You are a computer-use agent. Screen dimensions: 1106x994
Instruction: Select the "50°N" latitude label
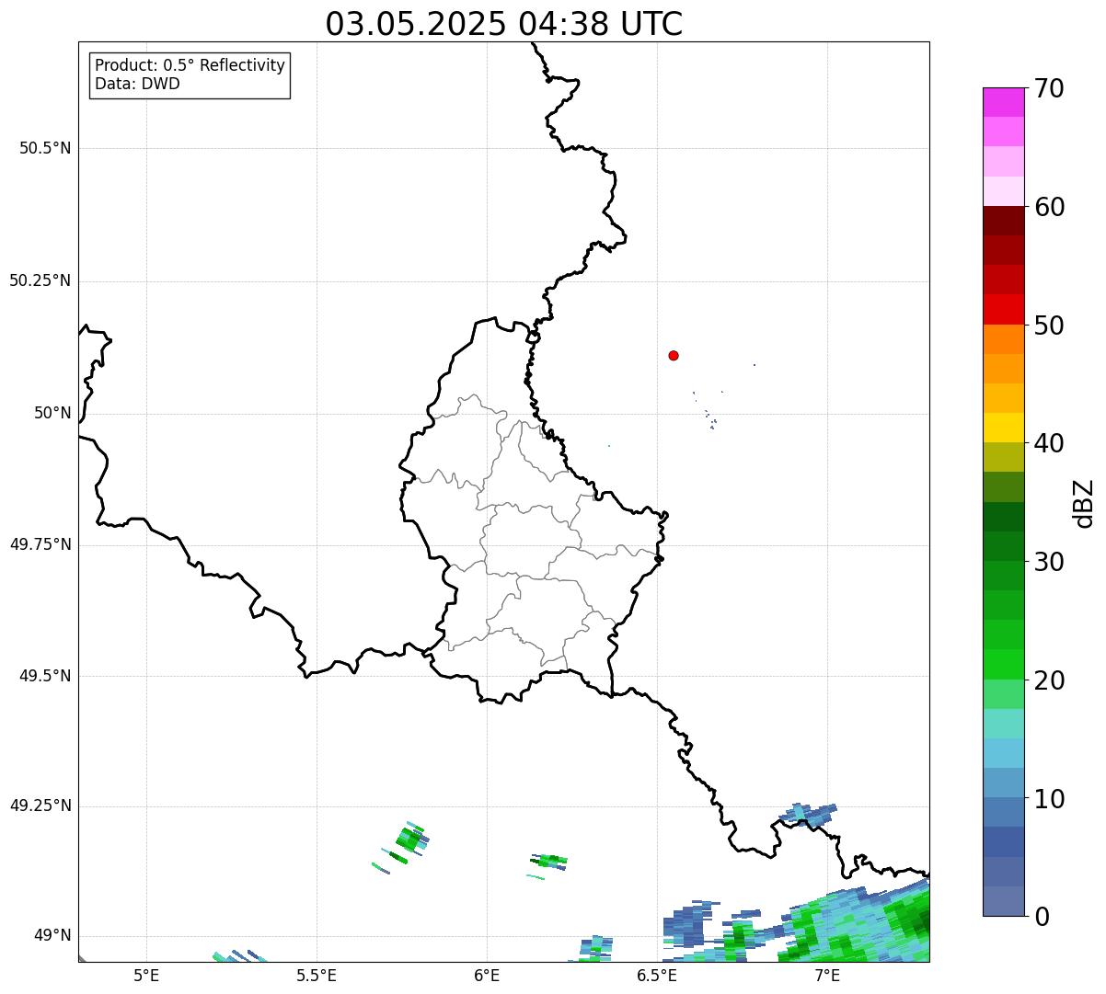52,413
